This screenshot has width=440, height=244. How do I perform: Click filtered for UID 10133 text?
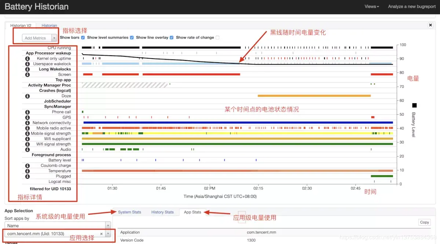coord(51,189)
